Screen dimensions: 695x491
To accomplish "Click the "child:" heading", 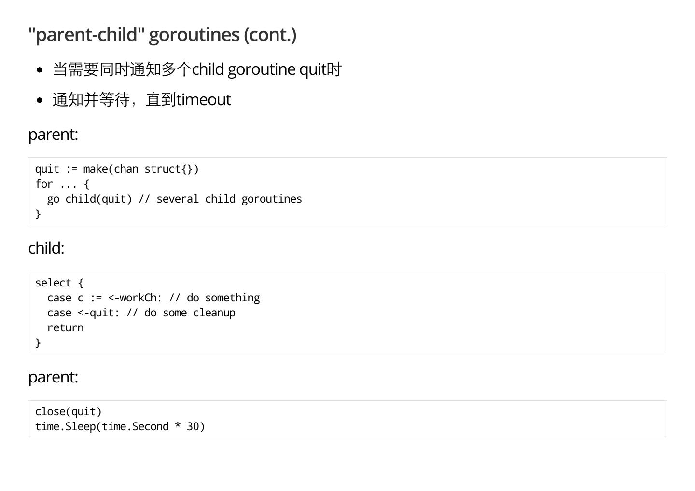I will pyautogui.click(x=46, y=248).
